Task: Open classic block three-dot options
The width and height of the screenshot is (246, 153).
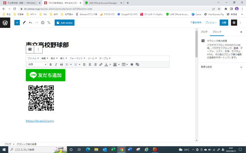Action: pyautogui.click(x=38, y=49)
